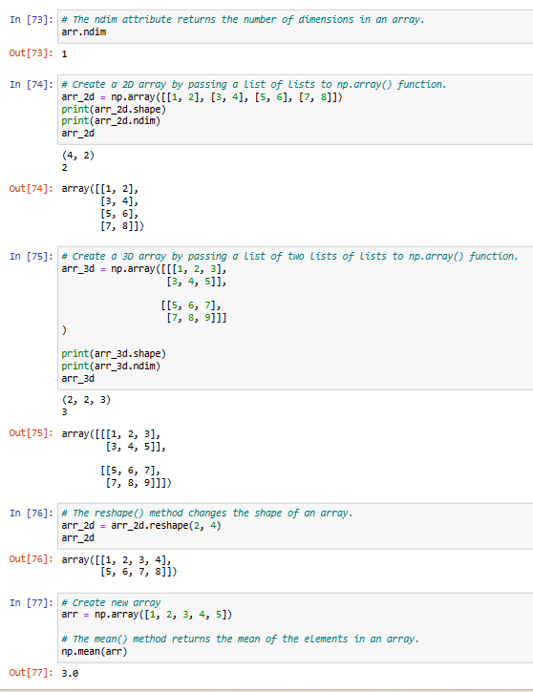This screenshot has height=692, width=533.
Task: Click the In [77] mean code cell
Action: click(x=295, y=627)
